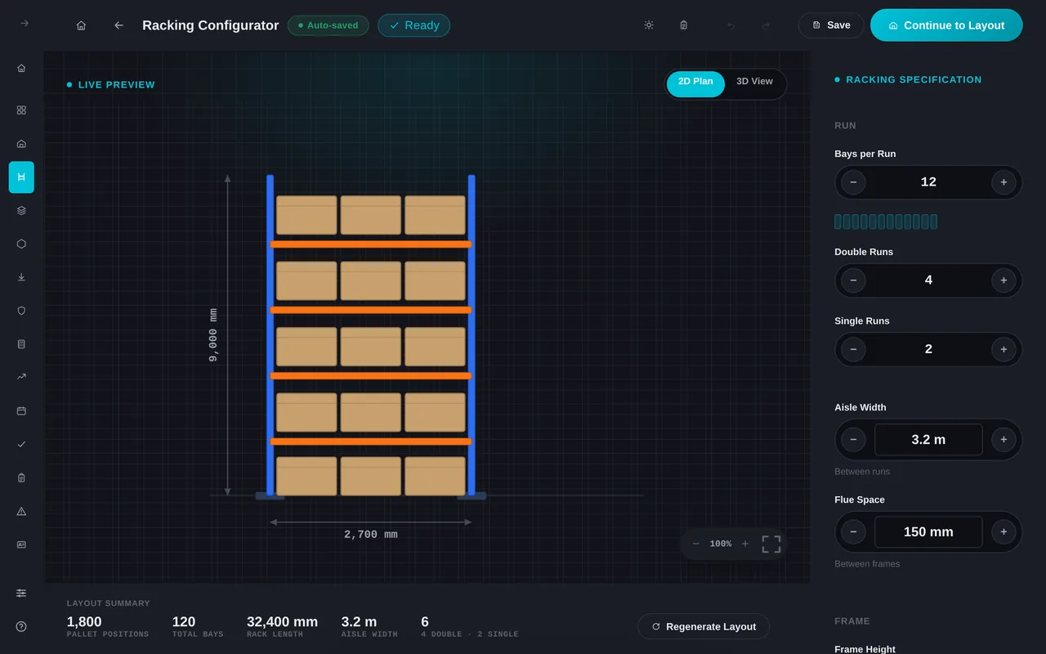Viewport: 1046px width, 654px height.
Task: Click the home icon beside the back arrow
Action: click(x=81, y=25)
